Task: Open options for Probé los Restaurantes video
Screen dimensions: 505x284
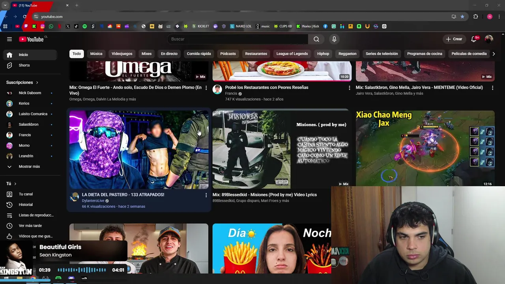Action: click(349, 88)
